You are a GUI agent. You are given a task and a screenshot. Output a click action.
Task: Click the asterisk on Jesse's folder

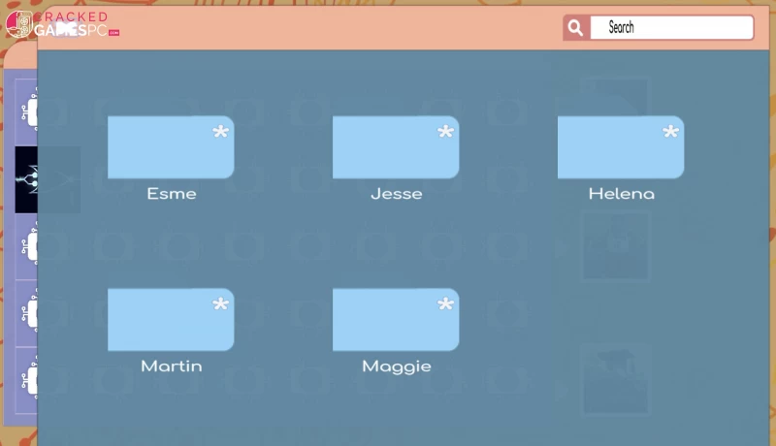tap(446, 133)
